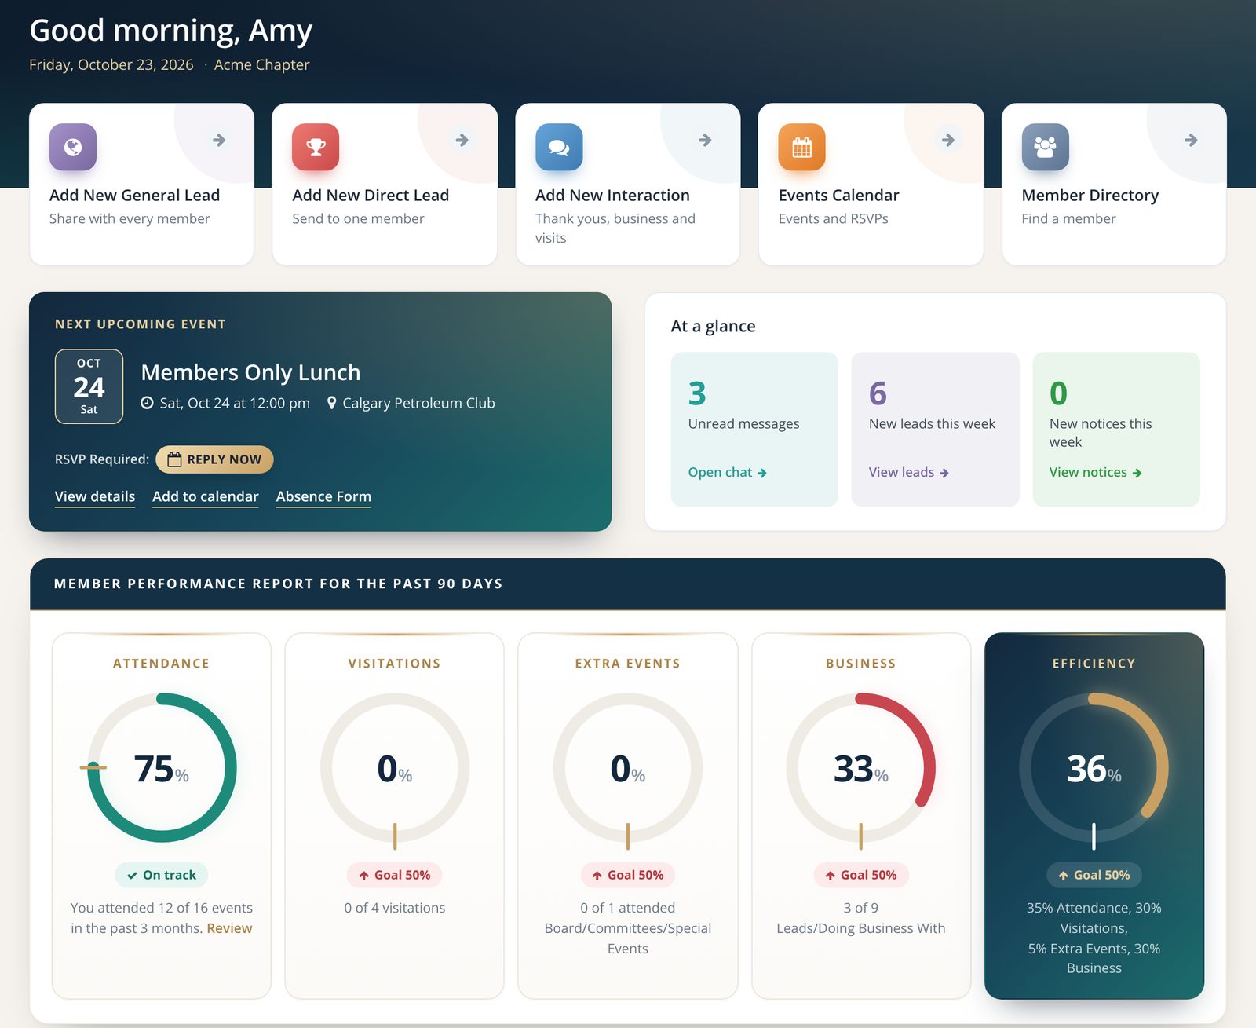Click the clock icon beside the event time

147,403
